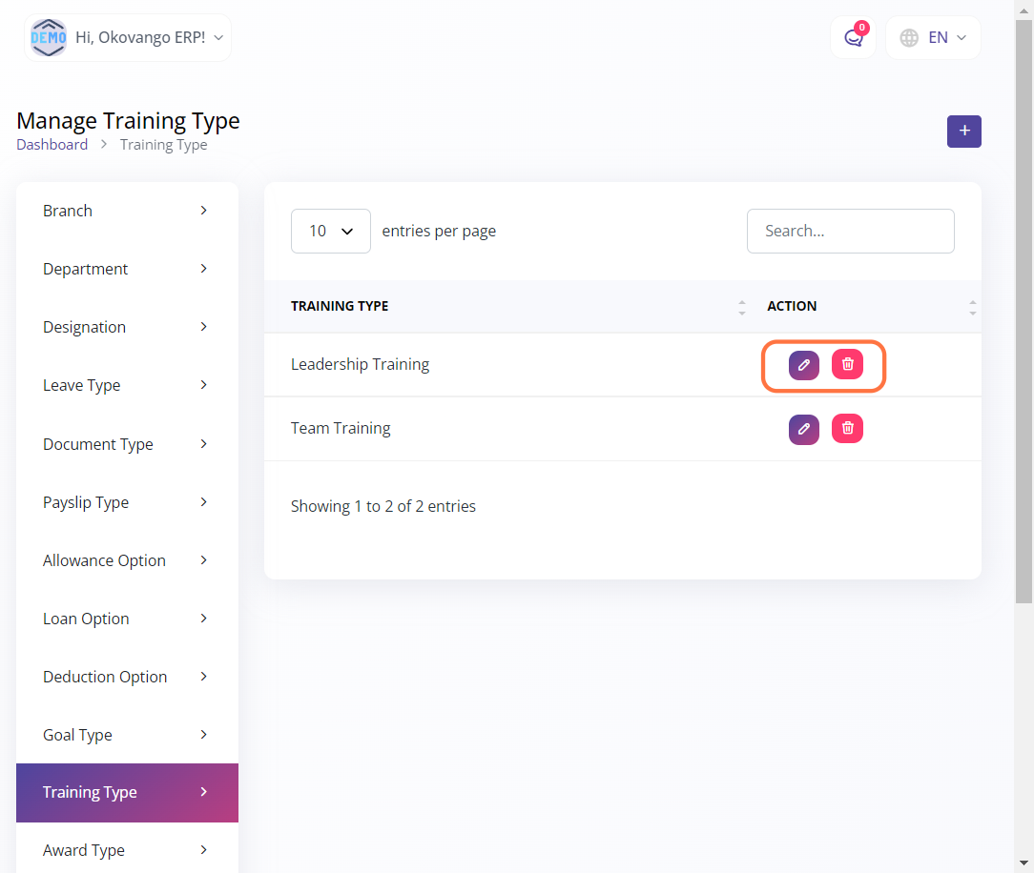Click the globe language icon
1034x873 pixels.
(909, 38)
